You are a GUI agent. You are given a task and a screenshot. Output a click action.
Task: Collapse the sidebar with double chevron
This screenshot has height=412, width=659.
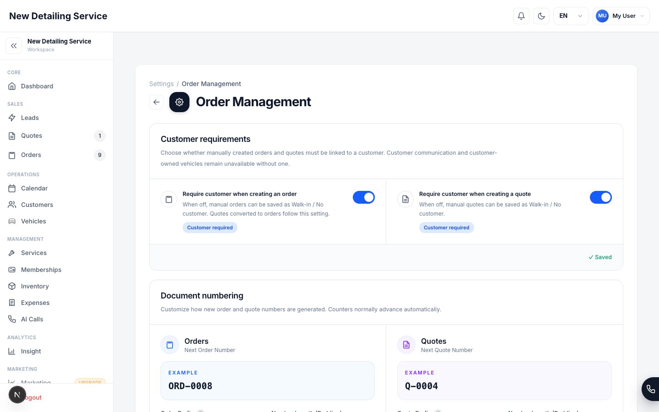click(x=14, y=46)
